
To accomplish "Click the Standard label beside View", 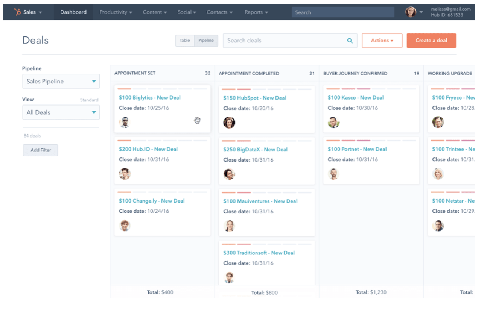I will click(89, 100).
